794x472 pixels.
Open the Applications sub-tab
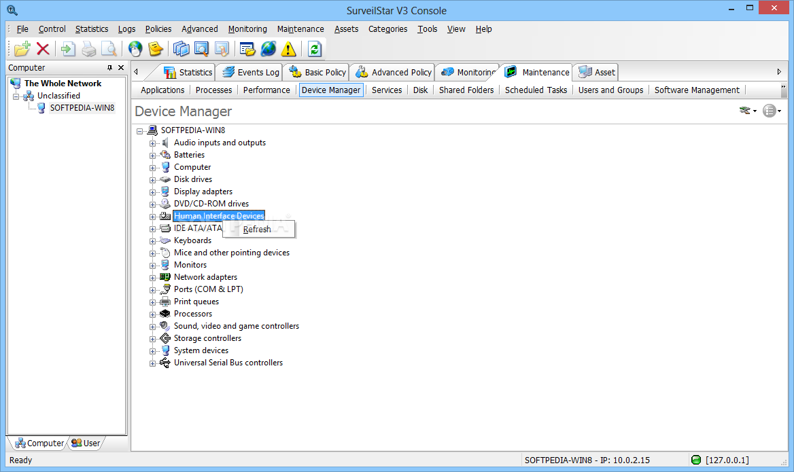[162, 90]
